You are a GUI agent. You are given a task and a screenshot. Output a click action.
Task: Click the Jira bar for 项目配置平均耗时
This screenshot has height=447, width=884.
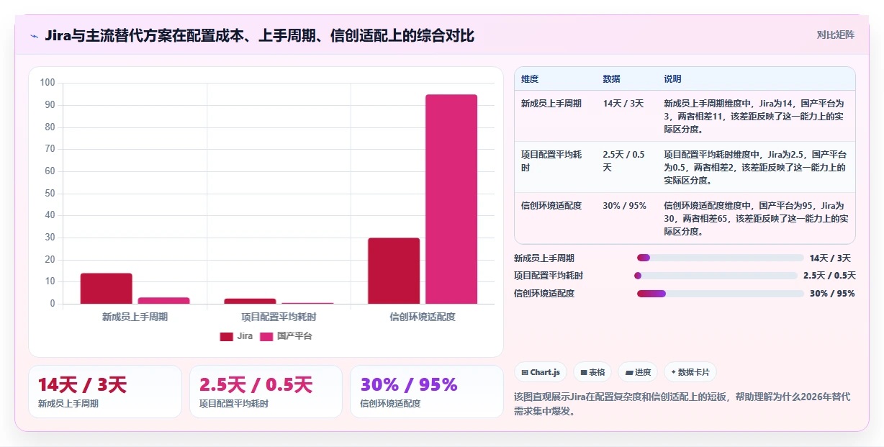[x=250, y=301]
